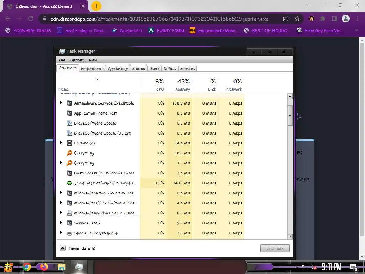
Task: Open Chrome three-dot menu
Action: [x=357, y=19]
